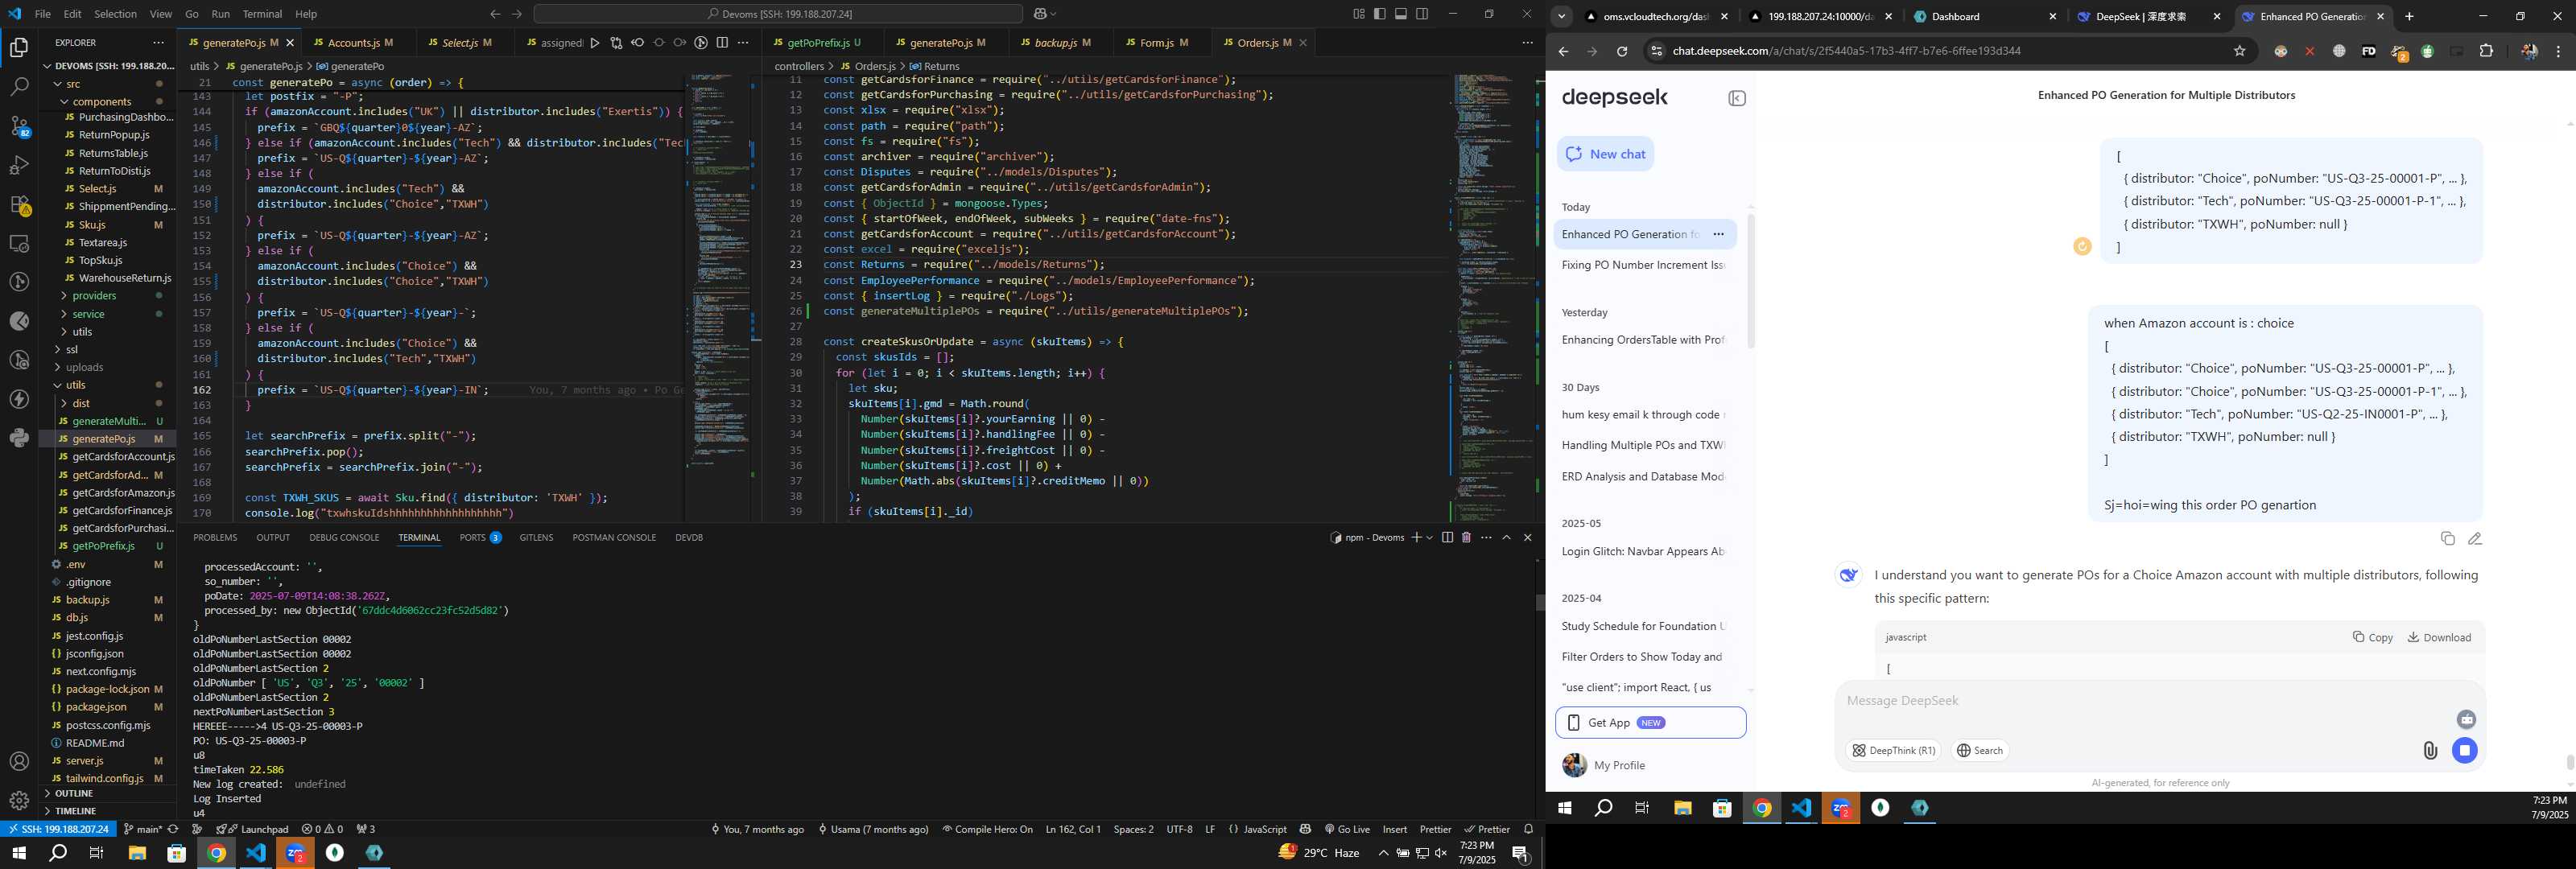Collapse the DeepSeek sidebar
Screen dimensions: 2576x869
point(1737,98)
